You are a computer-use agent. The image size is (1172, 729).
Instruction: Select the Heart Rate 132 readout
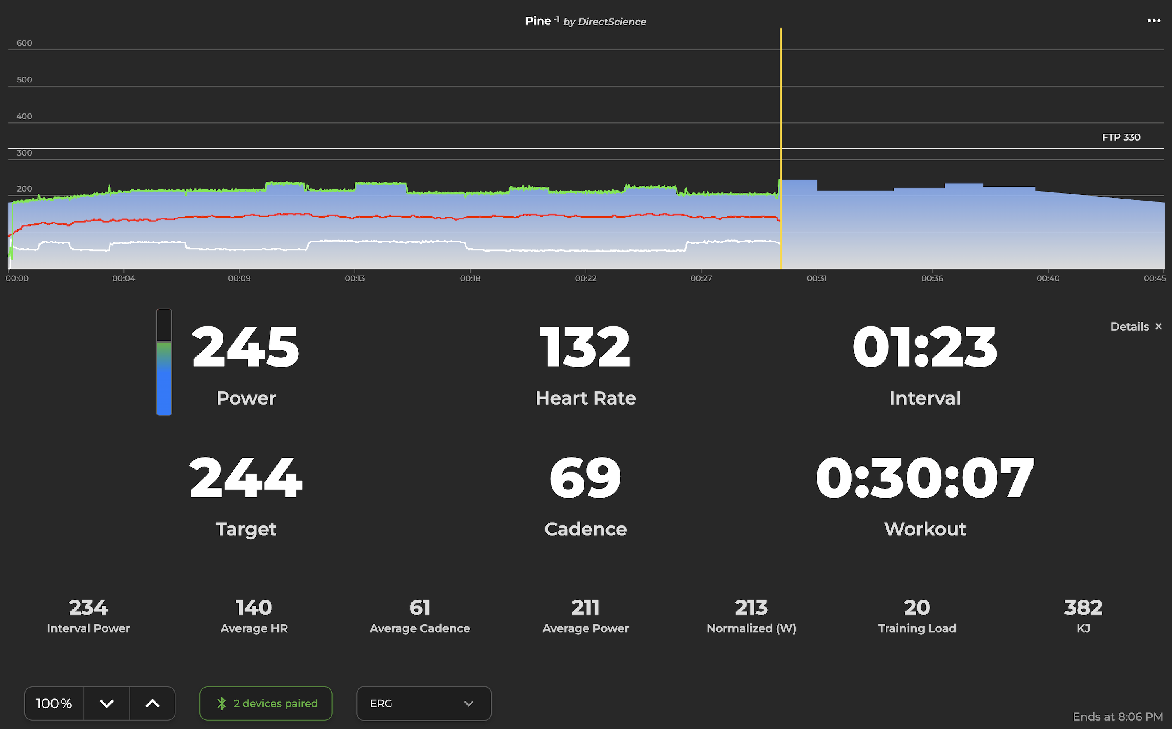click(585, 346)
